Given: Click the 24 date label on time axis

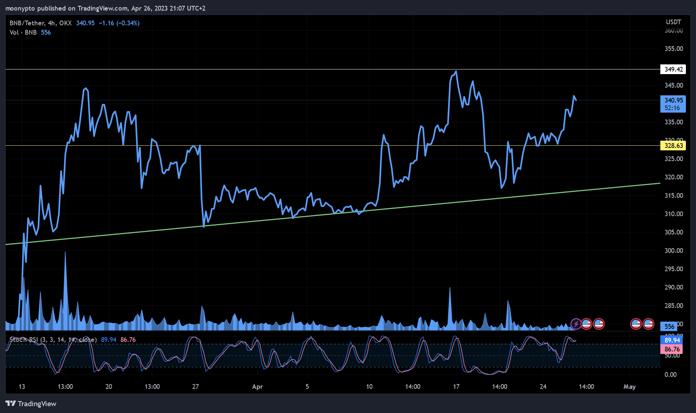Looking at the screenshot, I should (x=543, y=387).
